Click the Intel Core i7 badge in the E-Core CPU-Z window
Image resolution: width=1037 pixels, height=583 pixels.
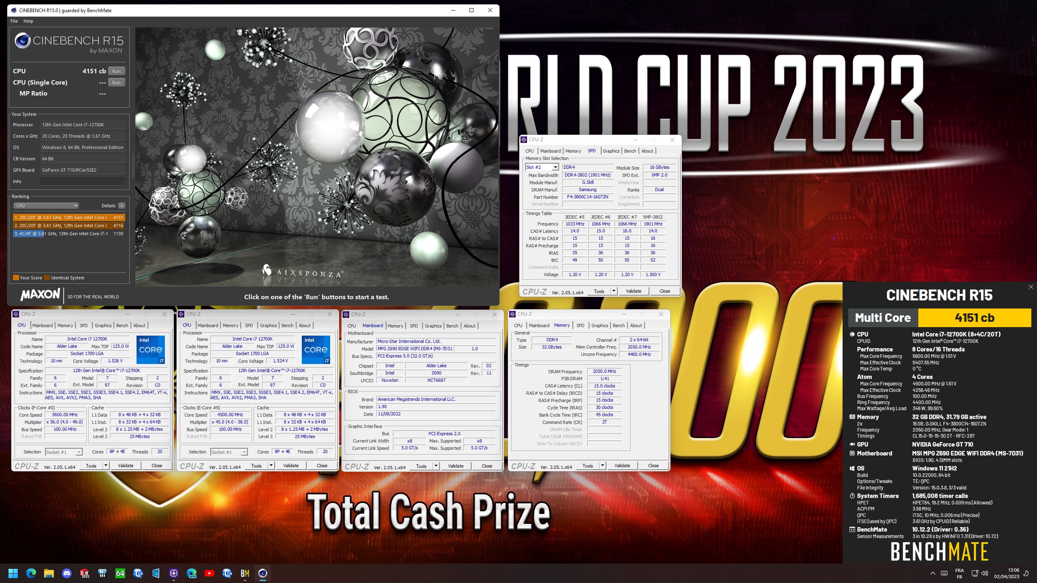[x=316, y=349]
